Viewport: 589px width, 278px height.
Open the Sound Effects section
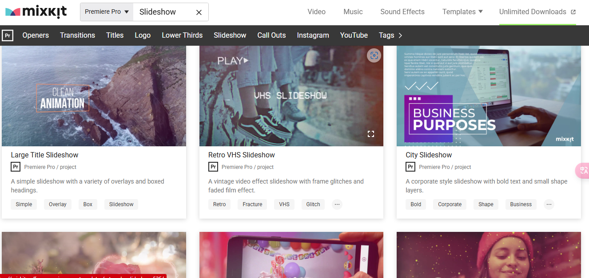[402, 12]
